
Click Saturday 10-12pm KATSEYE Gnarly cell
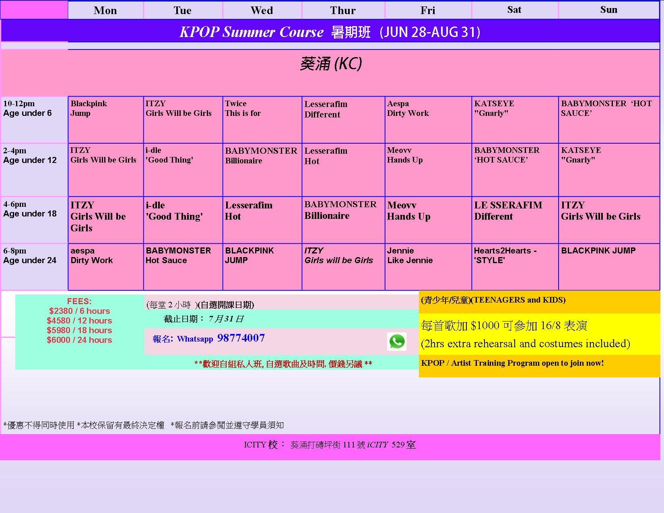pyautogui.click(x=515, y=119)
